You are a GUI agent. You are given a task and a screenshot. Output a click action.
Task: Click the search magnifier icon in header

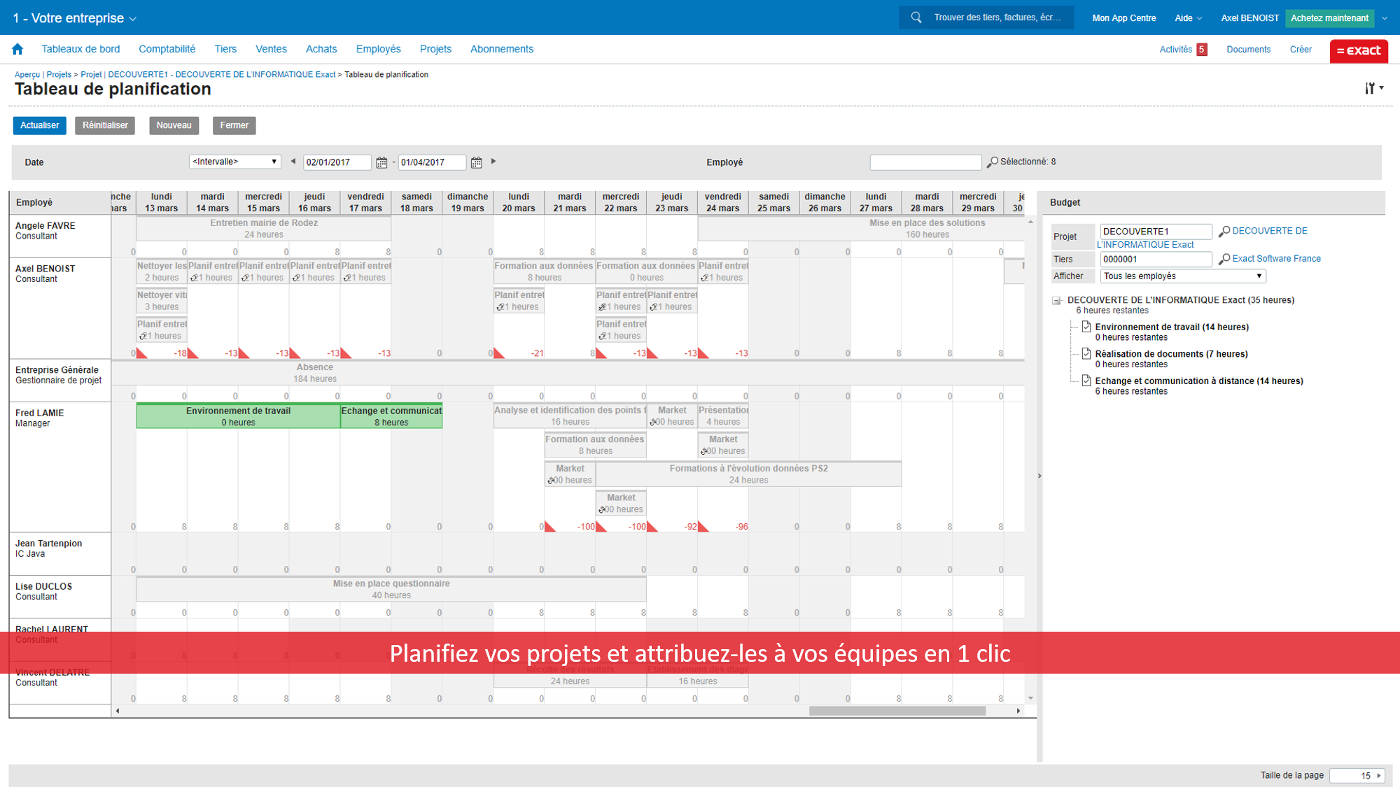pos(916,17)
